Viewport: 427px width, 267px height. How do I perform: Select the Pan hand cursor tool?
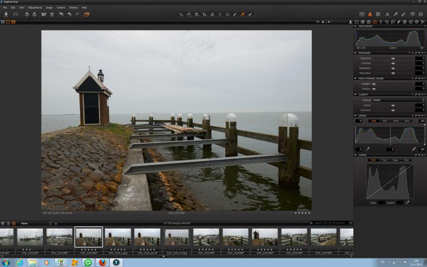pos(189,14)
